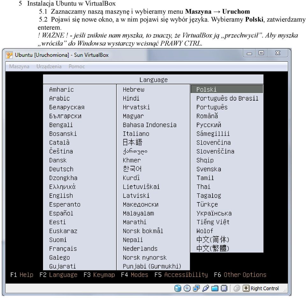The height and width of the screenshot is (298, 306).
Task: Select Hindi in language list
Action: (x=131, y=98)
